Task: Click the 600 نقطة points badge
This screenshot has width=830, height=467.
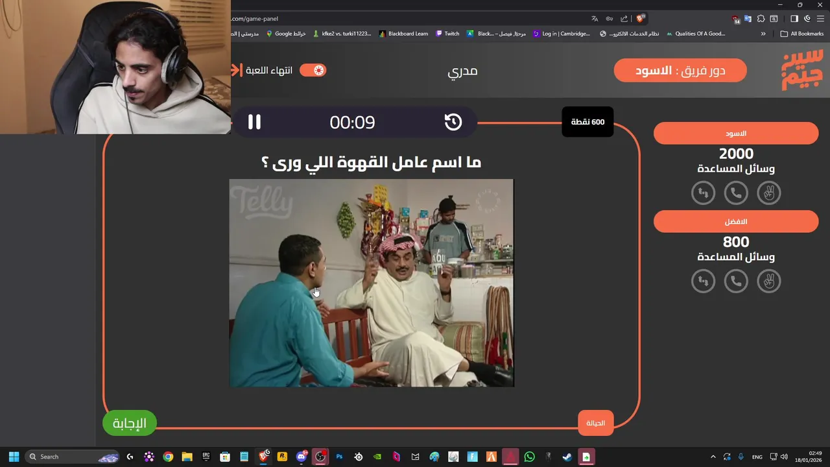Action: coord(587,122)
